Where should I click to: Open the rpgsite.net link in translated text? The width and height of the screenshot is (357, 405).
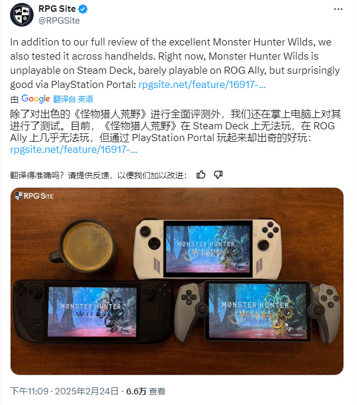tap(74, 149)
